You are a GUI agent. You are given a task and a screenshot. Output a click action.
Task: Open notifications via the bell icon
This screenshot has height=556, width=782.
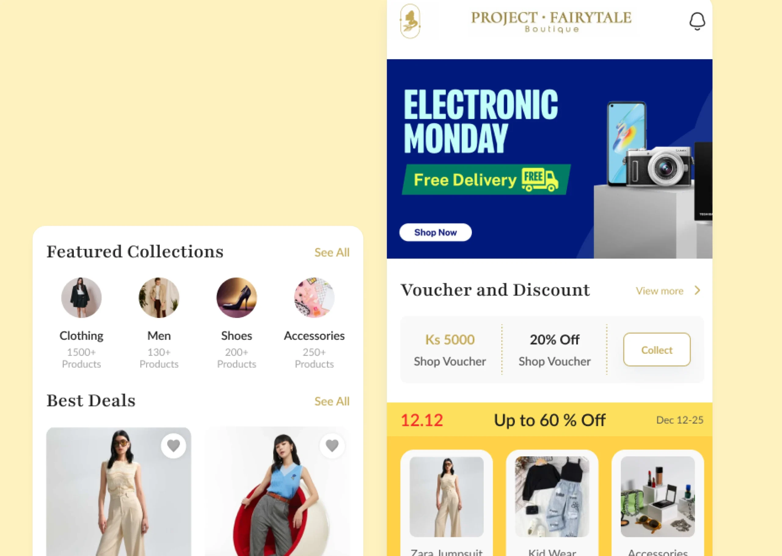point(697,21)
